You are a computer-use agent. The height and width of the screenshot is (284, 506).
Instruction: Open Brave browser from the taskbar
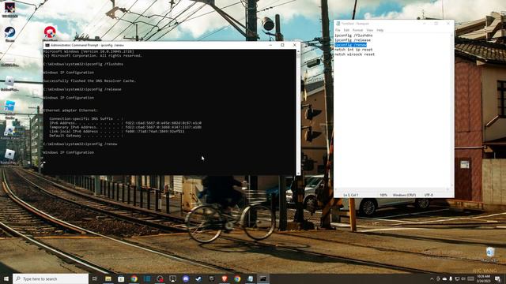[225, 278]
